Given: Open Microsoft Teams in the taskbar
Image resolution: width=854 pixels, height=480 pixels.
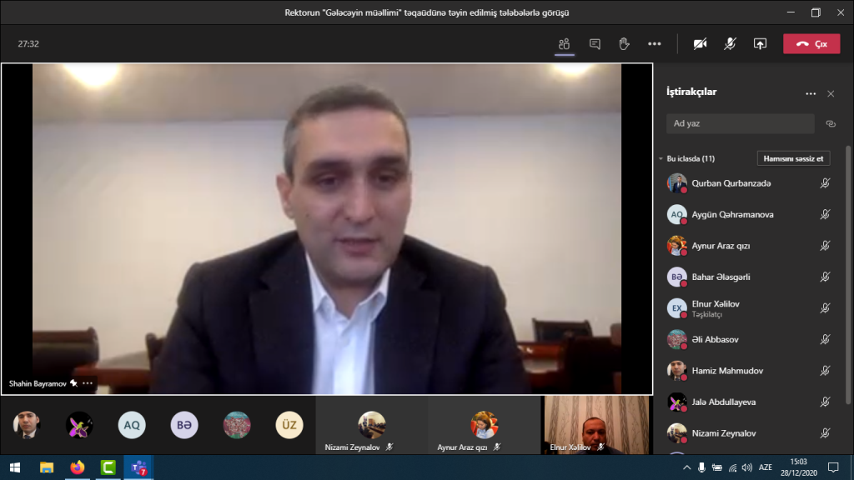Looking at the screenshot, I should tap(138, 467).
